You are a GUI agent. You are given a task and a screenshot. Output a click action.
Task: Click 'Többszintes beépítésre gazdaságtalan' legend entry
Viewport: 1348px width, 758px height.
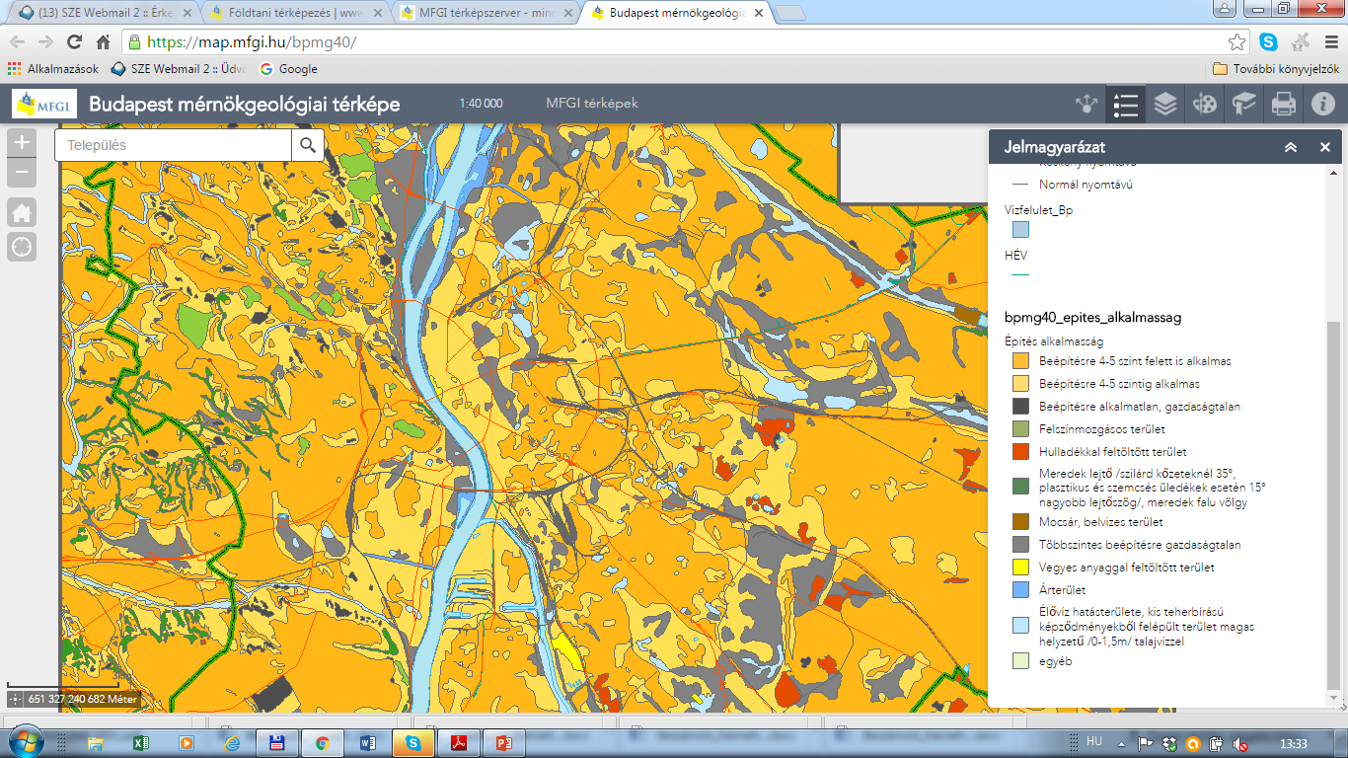(1140, 545)
